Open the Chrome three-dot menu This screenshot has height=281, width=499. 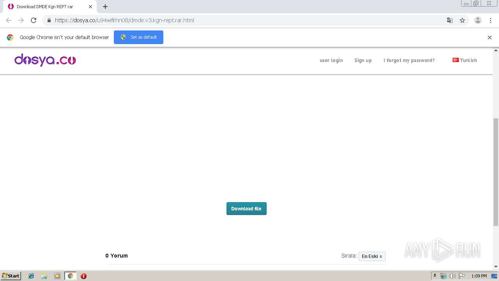coord(490,20)
